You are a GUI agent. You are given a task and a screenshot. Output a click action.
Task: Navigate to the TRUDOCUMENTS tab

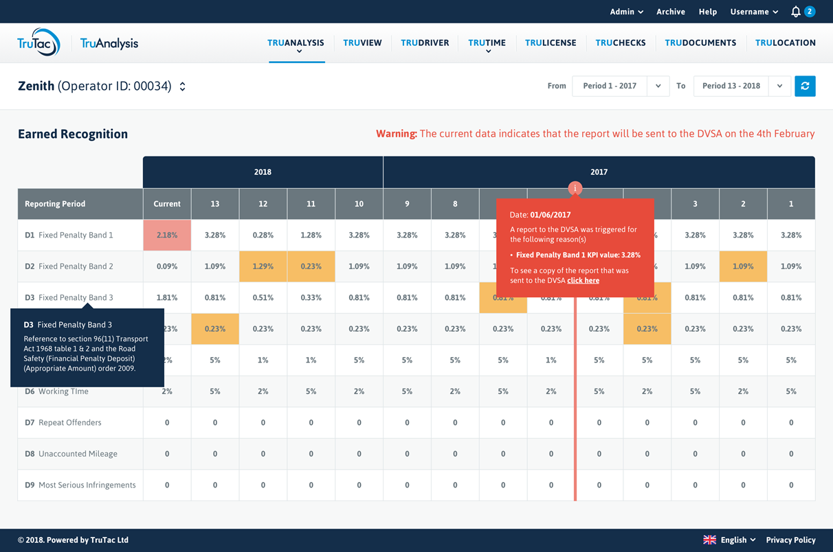click(700, 43)
